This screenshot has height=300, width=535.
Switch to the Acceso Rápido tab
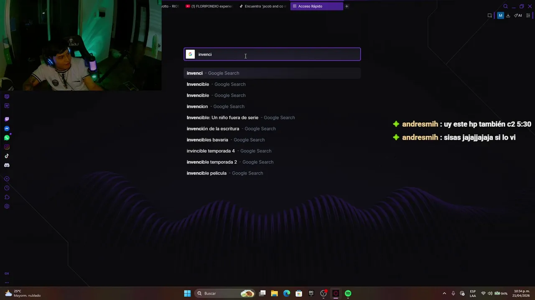[x=316, y=6]
